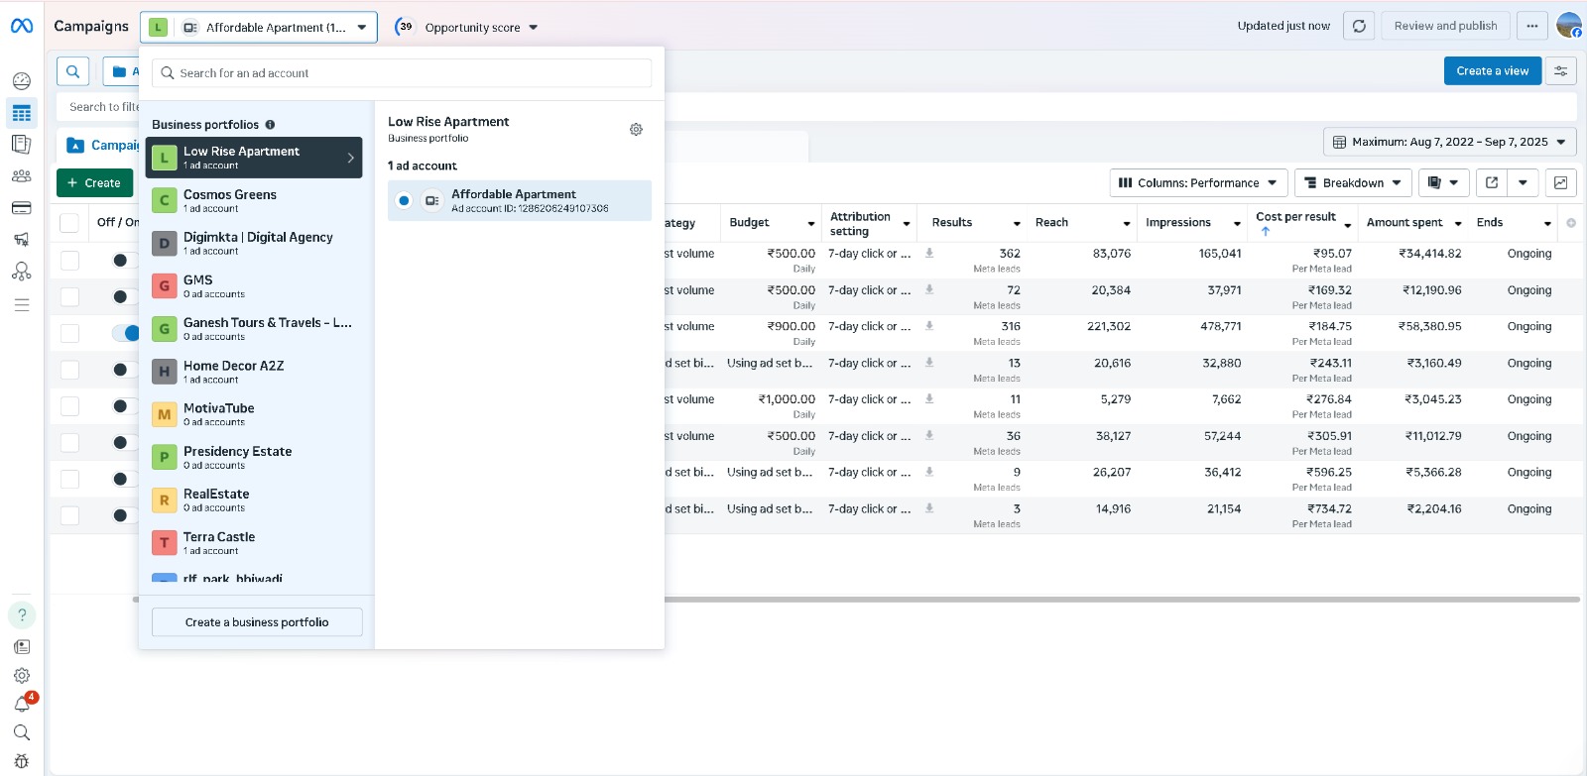1587x776 pixels.
Task: Toggle off the active third campaign switch
Action: click(x=126, y=333)
